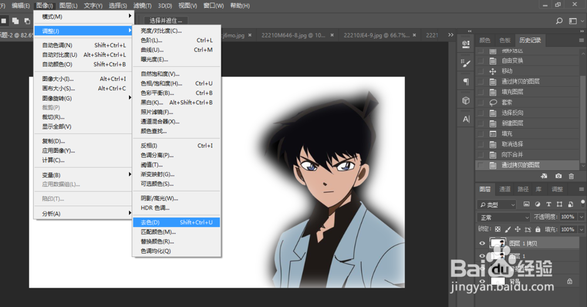
Task: Open the 不透明度 slider arrow
Action: [581, 217]
